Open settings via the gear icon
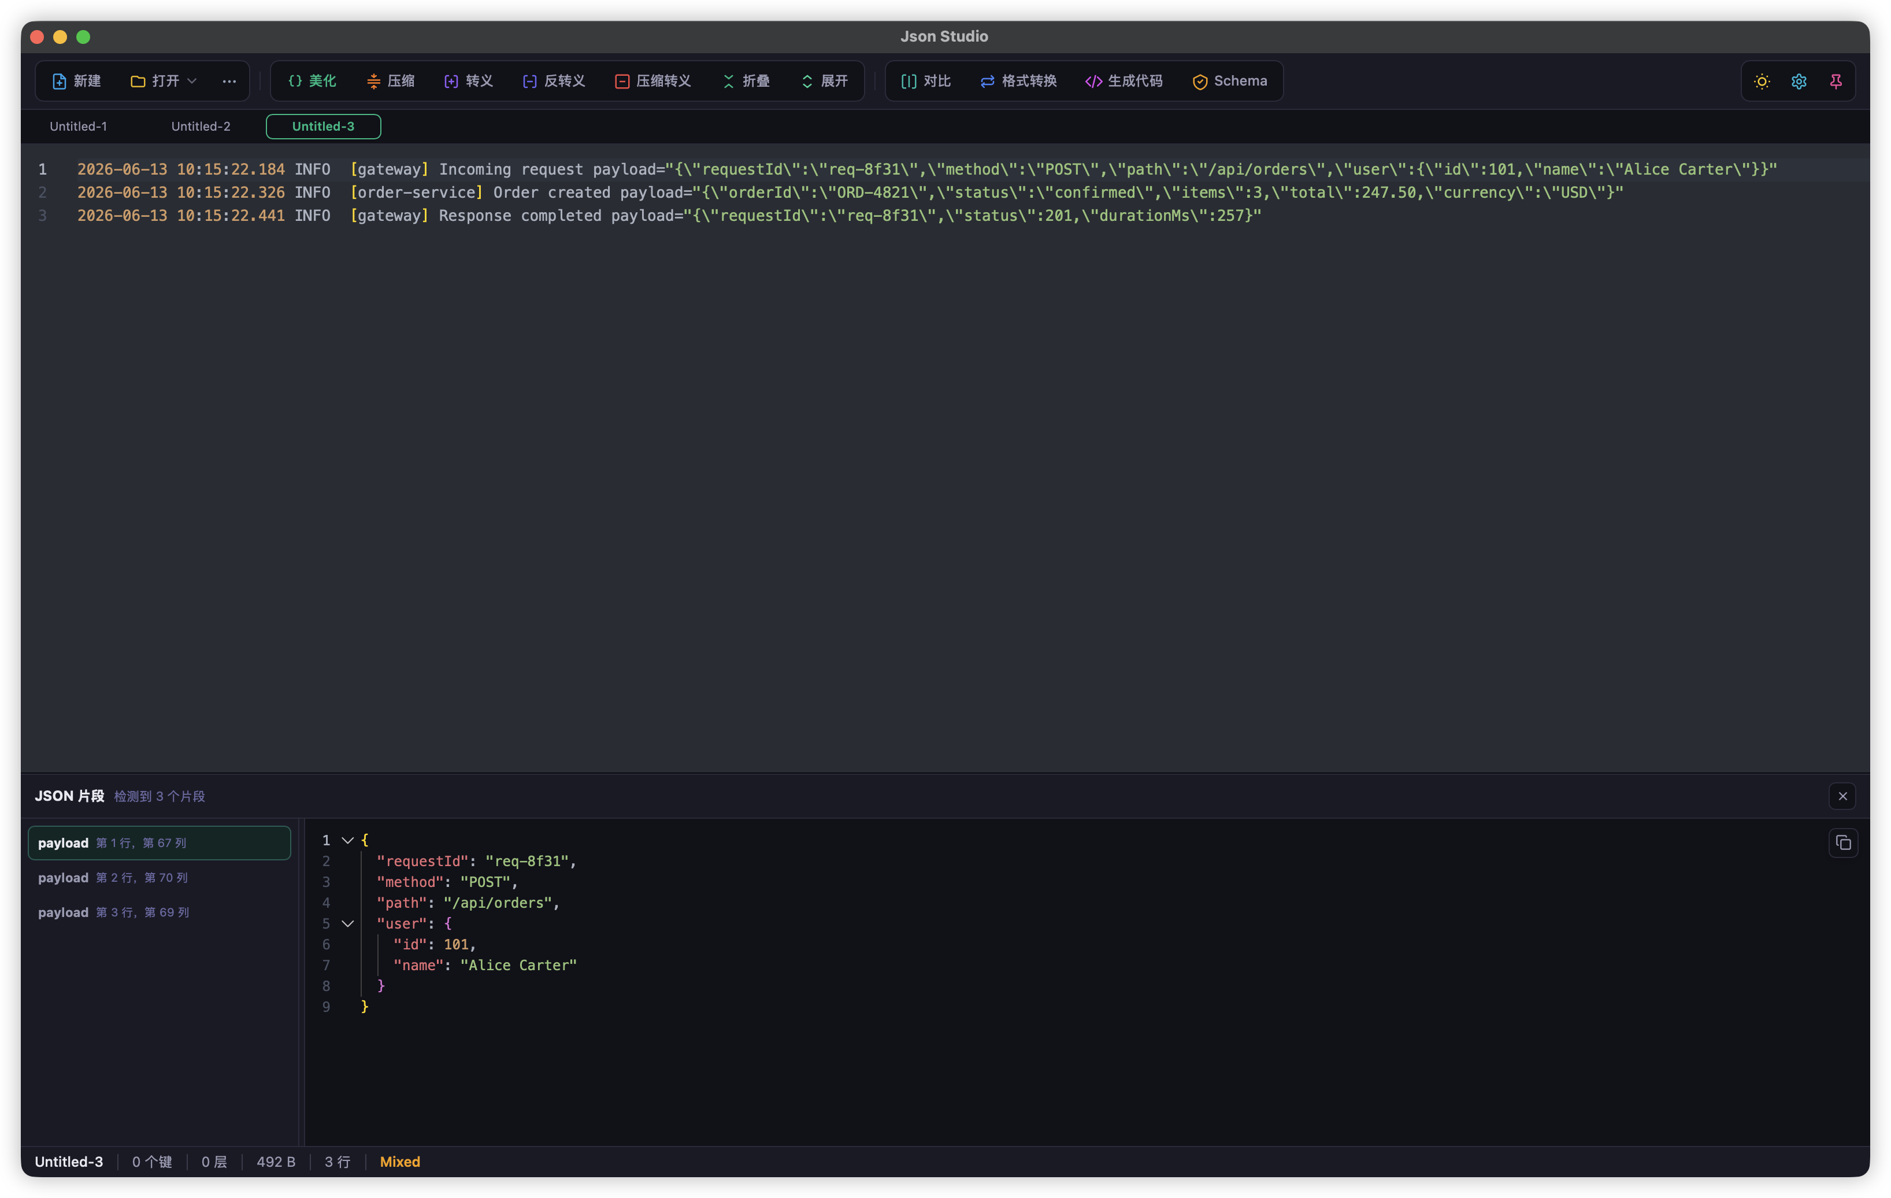The height and width of the screenshot is (1198, 1891). click(x=1799, y=82)
